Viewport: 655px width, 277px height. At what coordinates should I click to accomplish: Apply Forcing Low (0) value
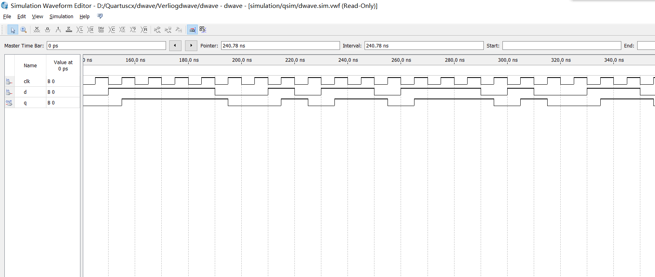(x=48, y=30)
